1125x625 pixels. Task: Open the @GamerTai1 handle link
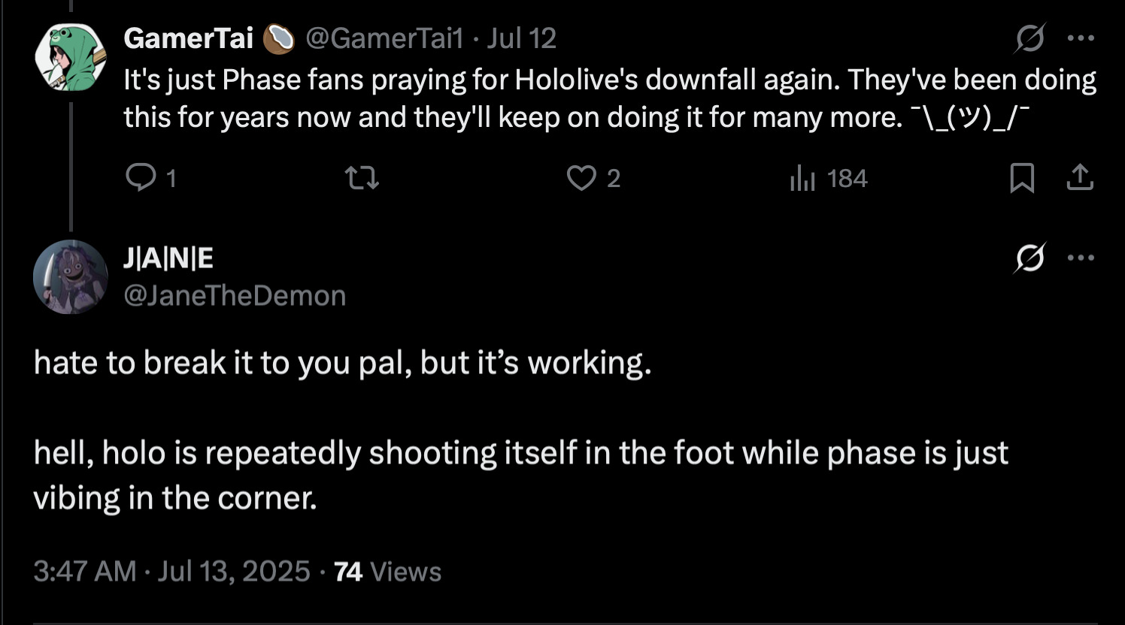tap(384, 38)
